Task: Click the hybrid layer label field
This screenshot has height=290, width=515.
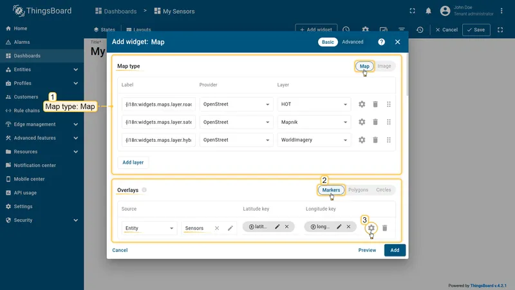Action: (158, 140)
